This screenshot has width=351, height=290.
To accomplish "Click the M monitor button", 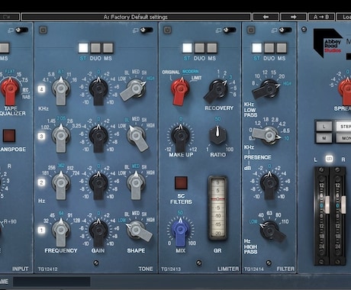I will (324, 138).
